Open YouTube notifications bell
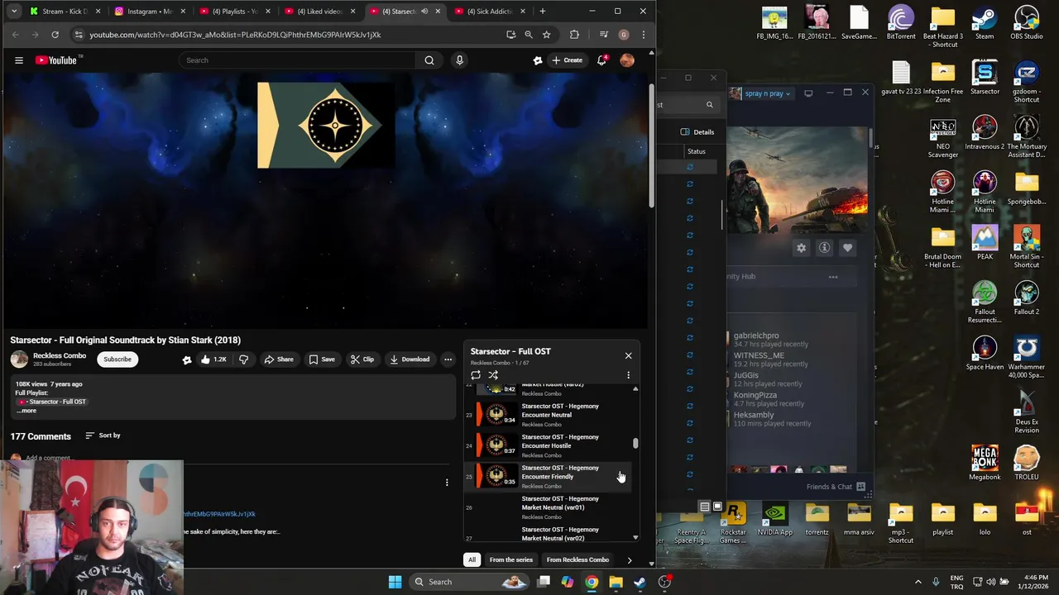This screenshot has width=1059, height=595. pyautogui.click(x=601, y=60)
